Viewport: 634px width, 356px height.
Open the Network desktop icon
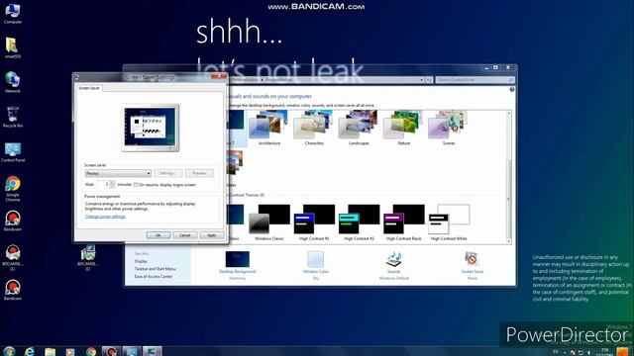[13, 82]
